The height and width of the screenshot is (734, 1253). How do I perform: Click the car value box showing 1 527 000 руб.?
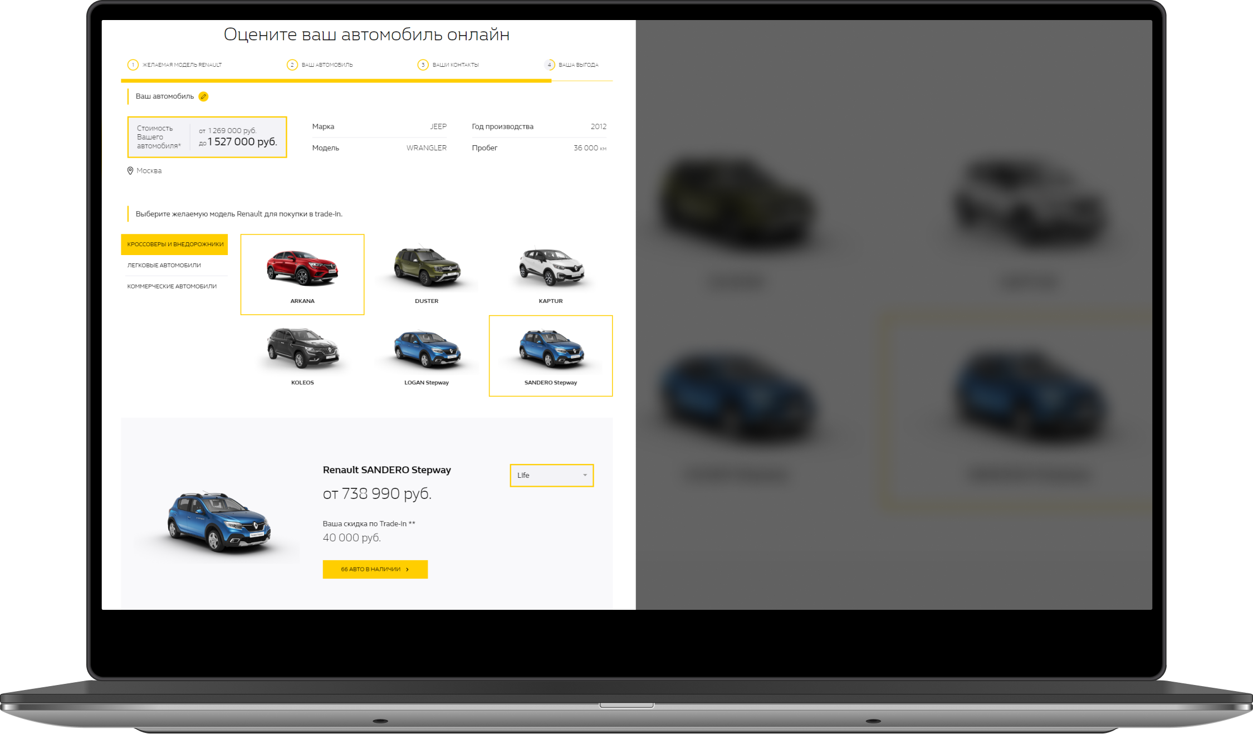[207, 137]
